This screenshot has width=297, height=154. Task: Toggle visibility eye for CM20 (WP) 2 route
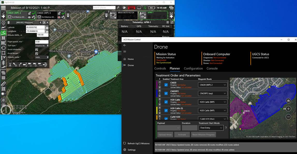point(29,17)
